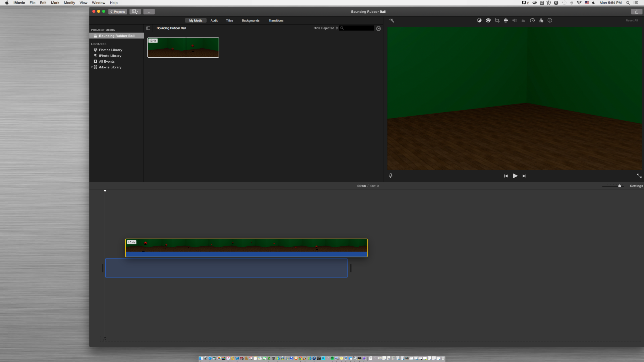Open the clip Info inspector
This screenshot has width=644, height=362.
(x=550, y=20)
